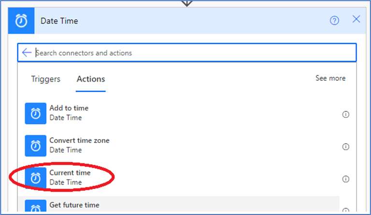Show info for Add to time

click(x=345, y=115)
